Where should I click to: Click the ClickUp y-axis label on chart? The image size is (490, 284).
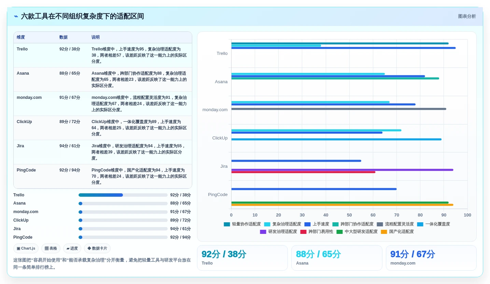tap(220, 138)
